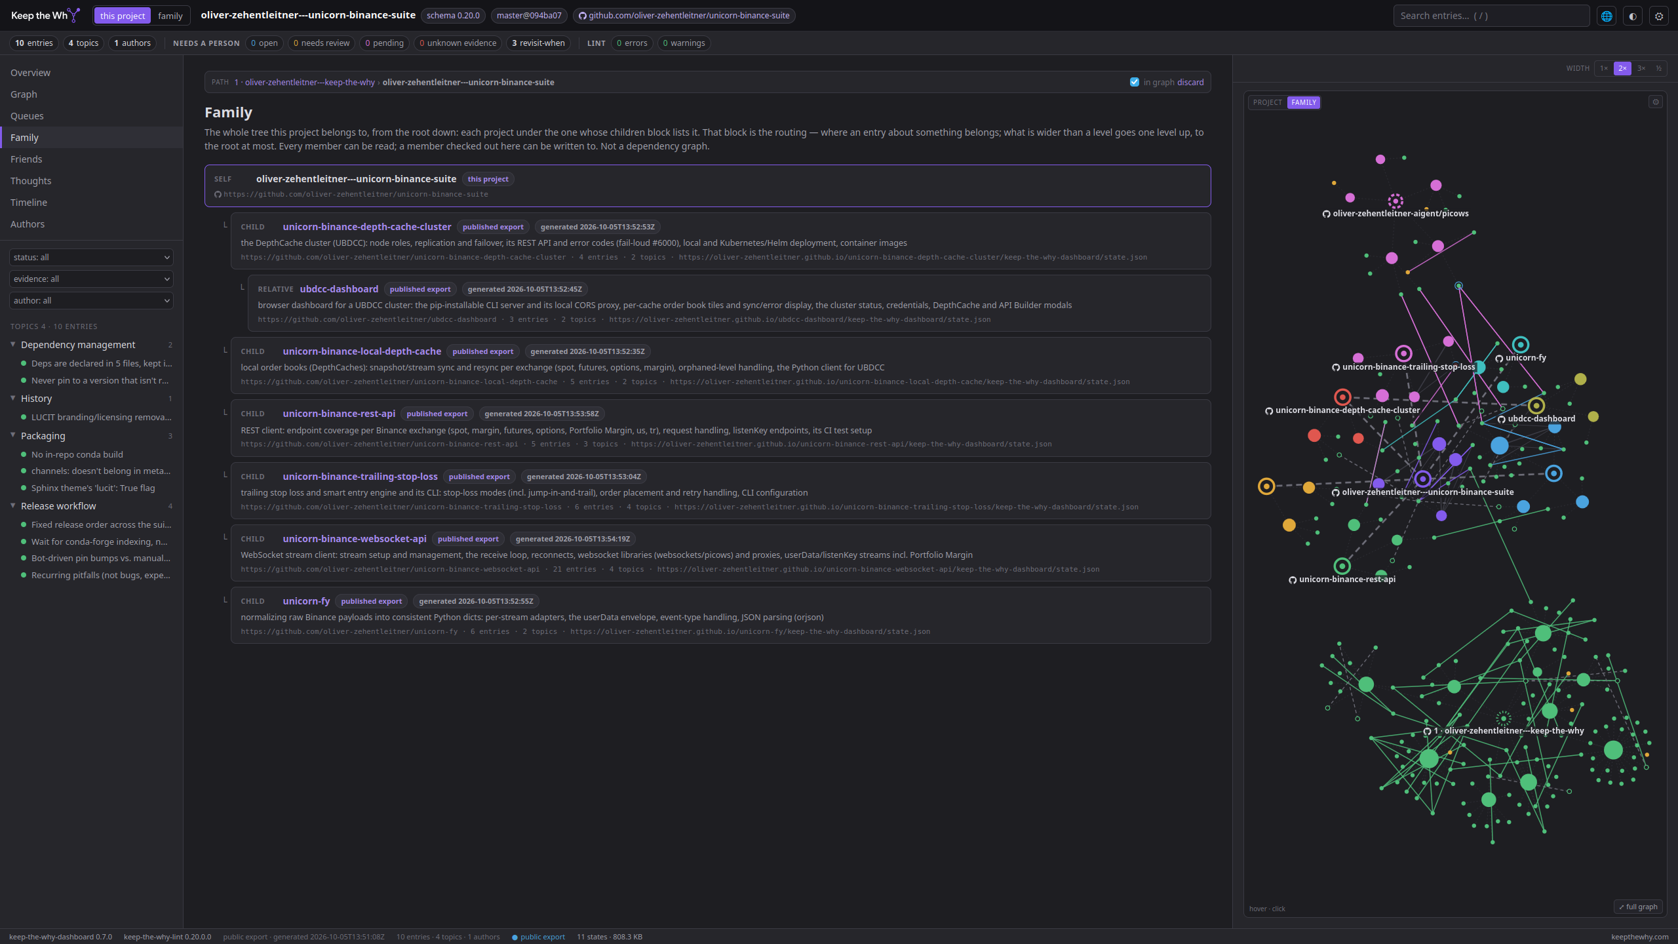Set graph width to ½

1658,68
